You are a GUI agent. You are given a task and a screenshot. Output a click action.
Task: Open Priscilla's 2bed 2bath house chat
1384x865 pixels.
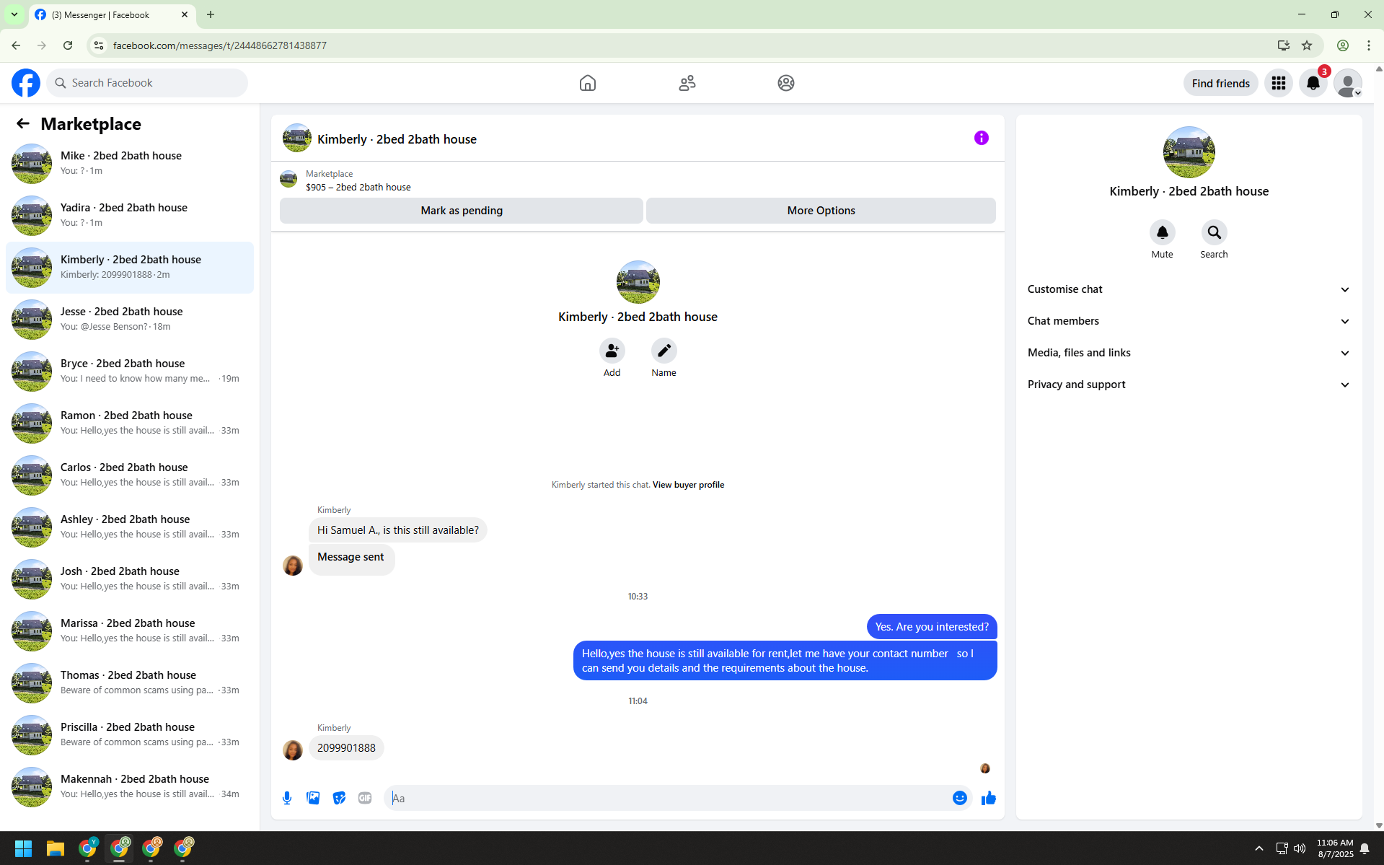(130, 735)
